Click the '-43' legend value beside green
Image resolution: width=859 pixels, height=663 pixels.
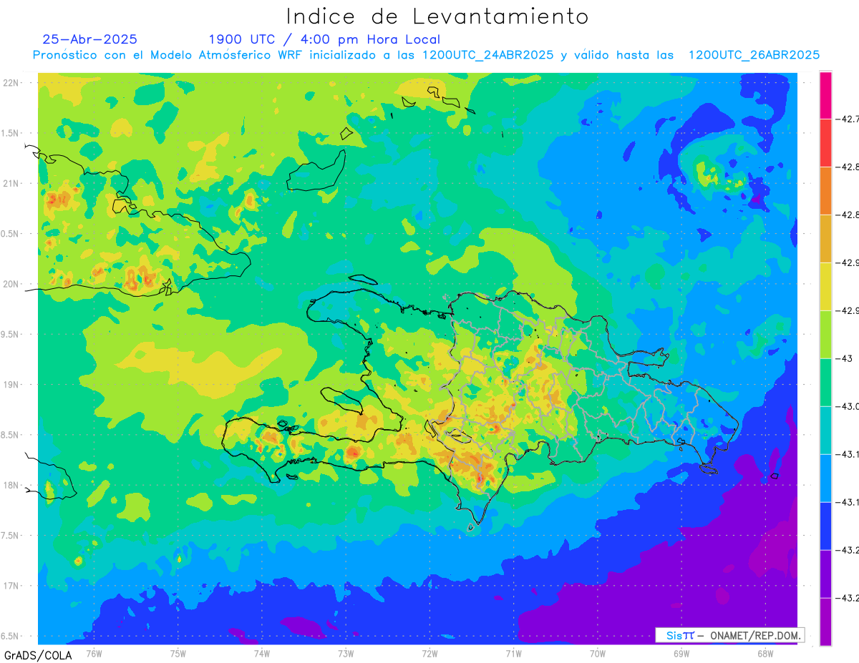[845, 358]
